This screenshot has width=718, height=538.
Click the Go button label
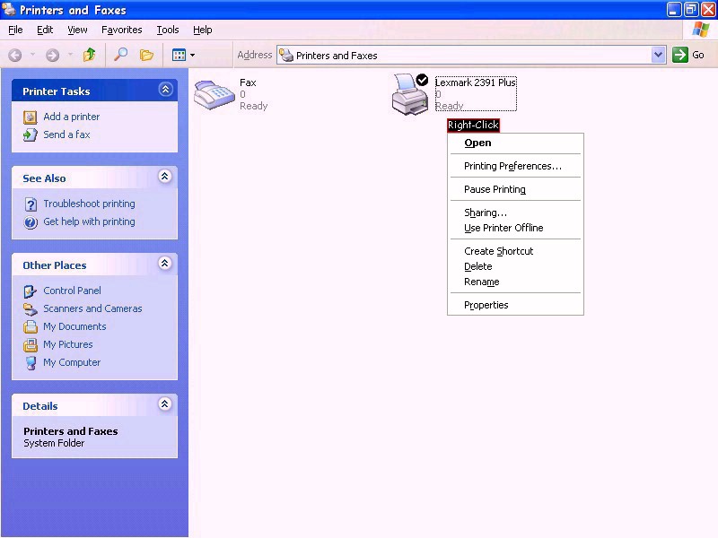point(698,55)
